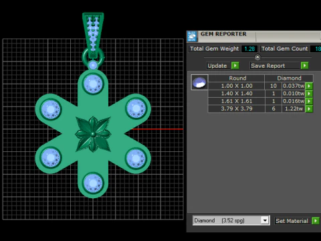Select the top gem on the pendant
Viewport: 321px width, 241px height.
[x=93, y=84]
